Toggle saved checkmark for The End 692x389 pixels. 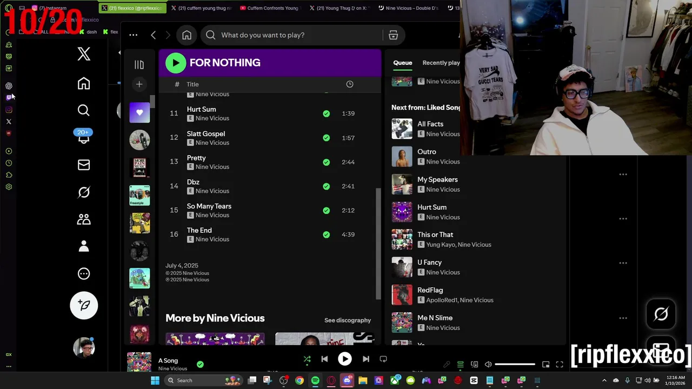point(326,234)
